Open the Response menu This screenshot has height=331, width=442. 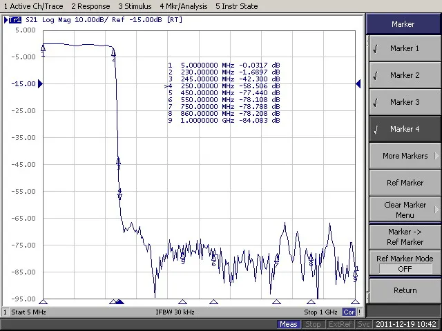tap(90, 6)
